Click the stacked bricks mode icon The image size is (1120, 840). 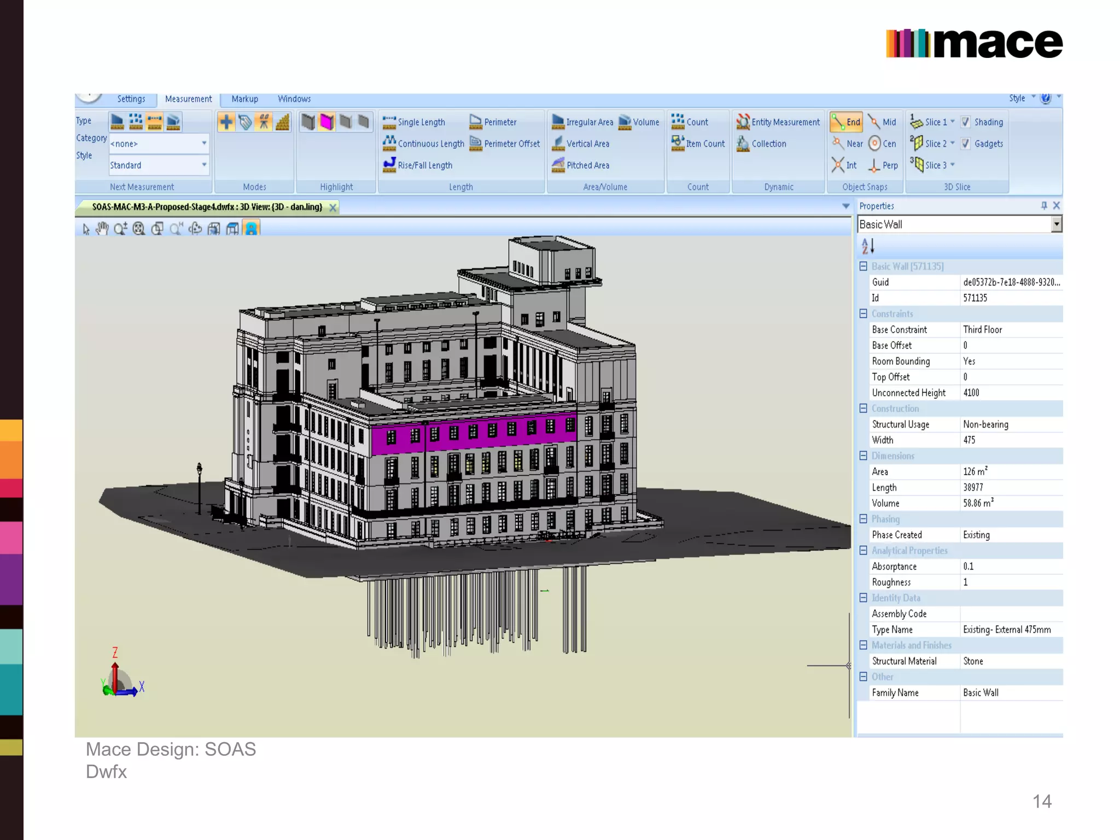[282, 121]
